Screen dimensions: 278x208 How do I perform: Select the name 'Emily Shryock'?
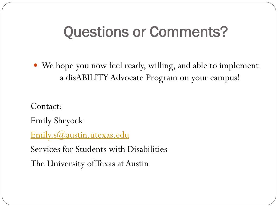pos(57,121)
